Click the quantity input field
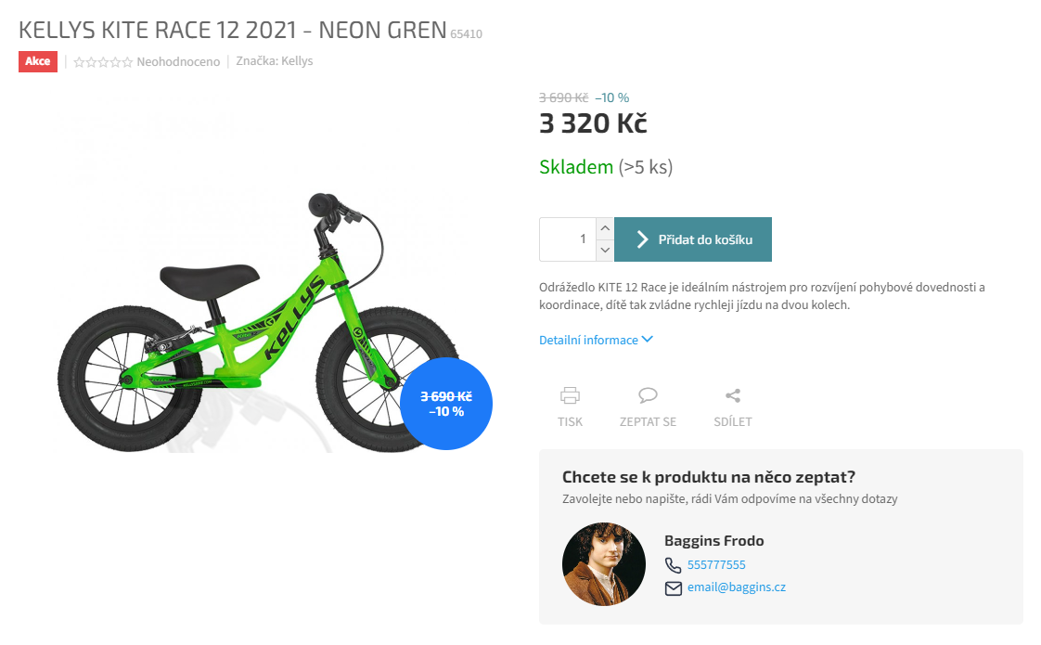This screenshot has width=1041, height=645. pos(568,239)
